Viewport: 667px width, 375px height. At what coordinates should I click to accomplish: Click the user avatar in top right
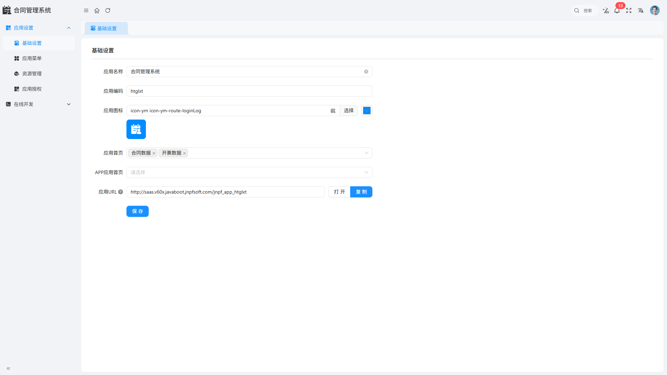click(x=654, y=10)
